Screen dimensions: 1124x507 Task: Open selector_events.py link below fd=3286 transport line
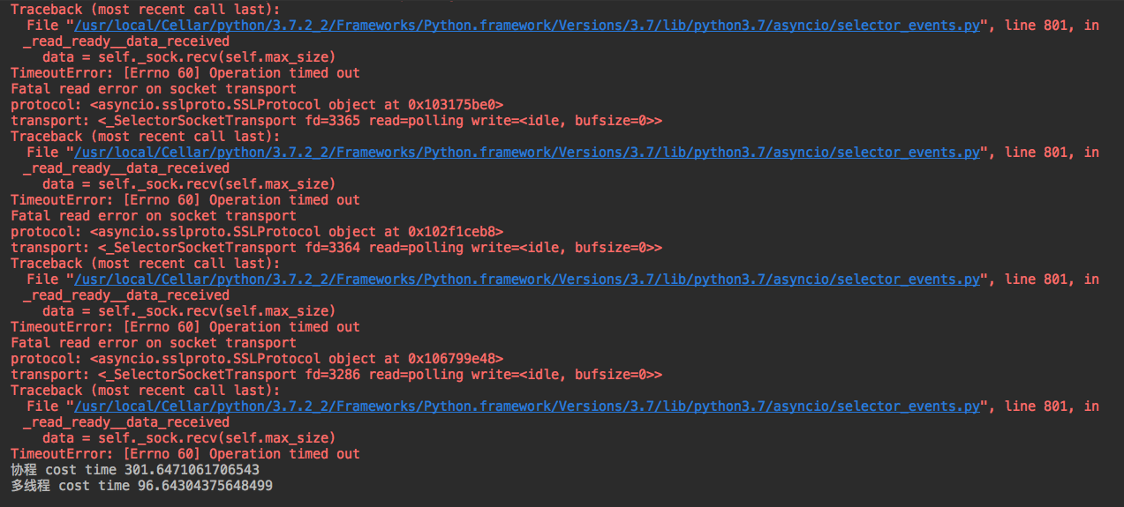coord(527,406)
